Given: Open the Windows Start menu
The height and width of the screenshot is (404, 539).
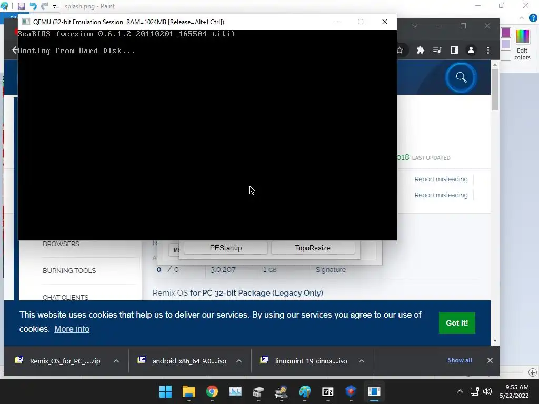Looking at the screenshot, I should (x=165, y=391).
